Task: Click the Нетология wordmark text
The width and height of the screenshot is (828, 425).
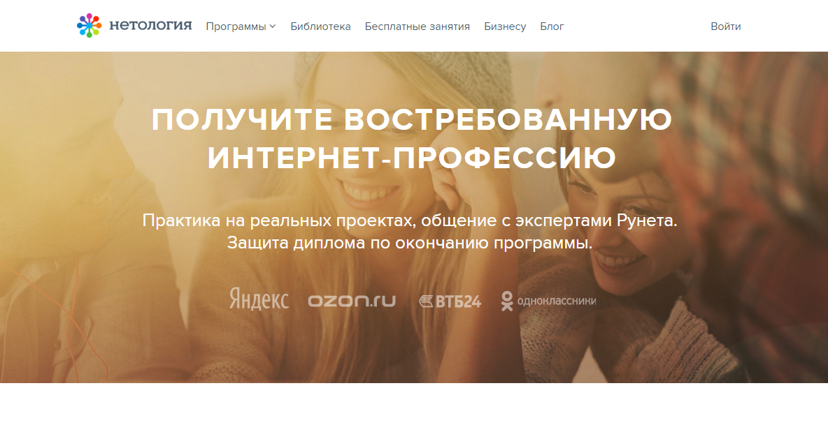Action: click(150, 25)
